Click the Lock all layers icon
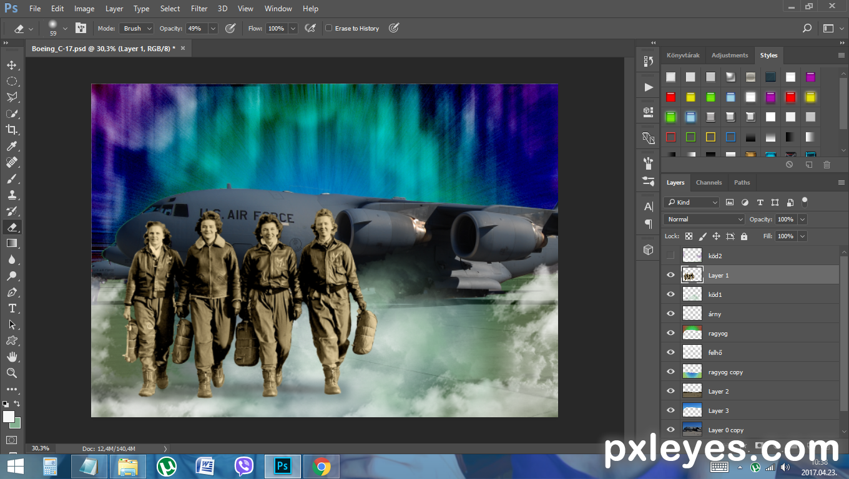Image resolution: width=849 pixels, height=479 pixels. point(744,236)
